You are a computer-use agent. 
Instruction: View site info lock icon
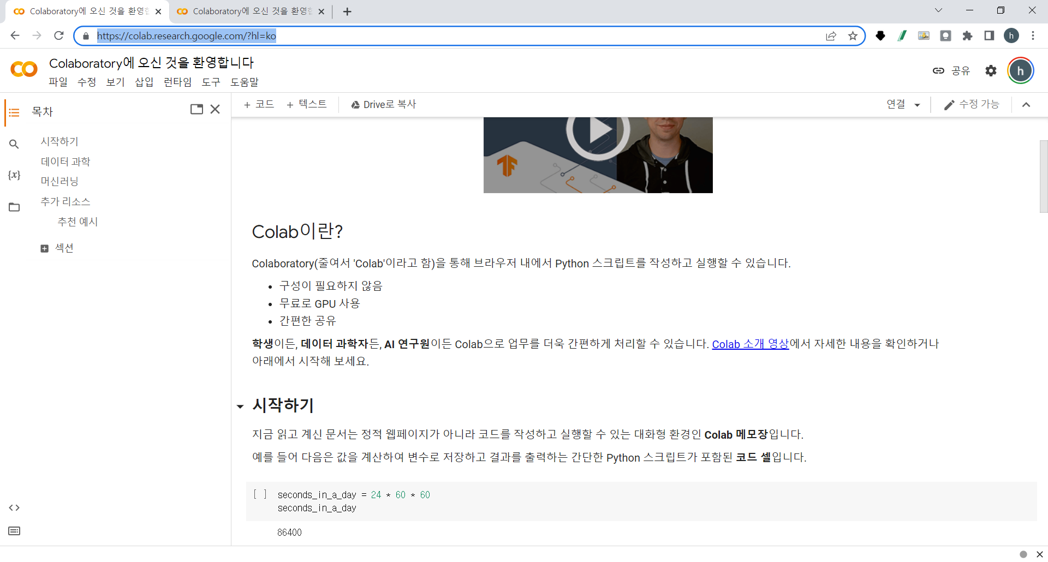point(86,36)
